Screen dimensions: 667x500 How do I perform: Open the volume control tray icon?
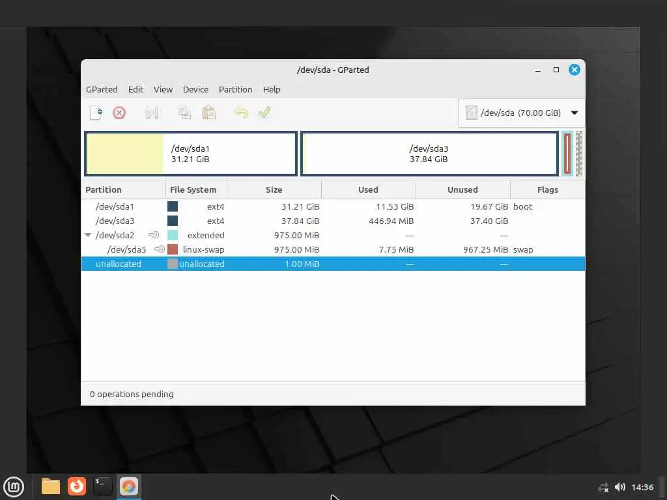click(x=620, y=487)
